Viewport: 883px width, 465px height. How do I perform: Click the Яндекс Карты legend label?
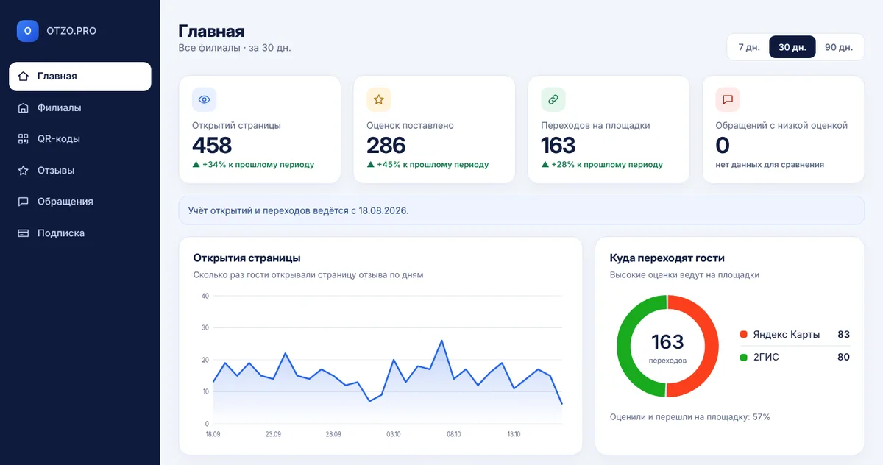pyautogui.click(x=786, y=335)
